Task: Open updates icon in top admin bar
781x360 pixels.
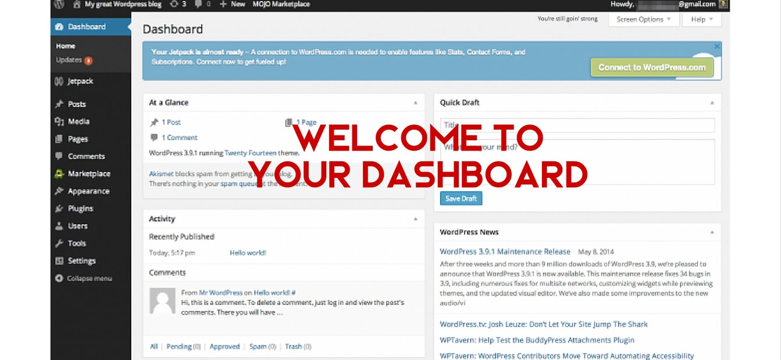Action: pos(173,4)
